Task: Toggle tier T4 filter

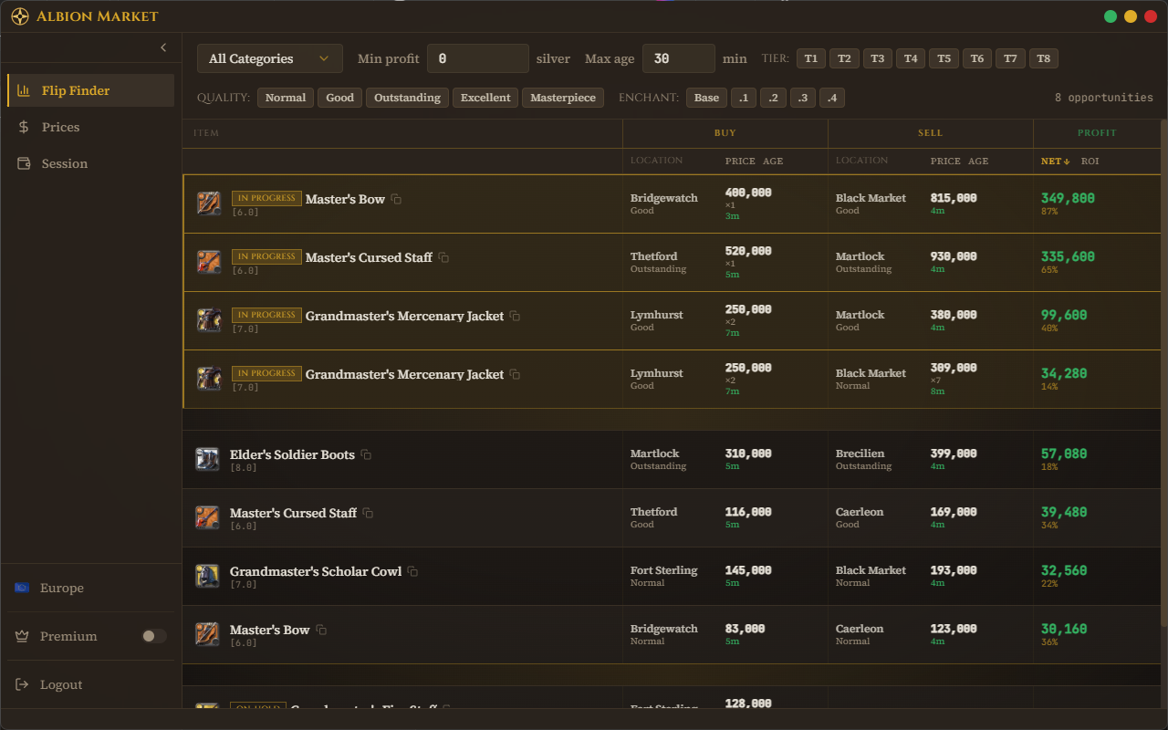Action: 911,58
